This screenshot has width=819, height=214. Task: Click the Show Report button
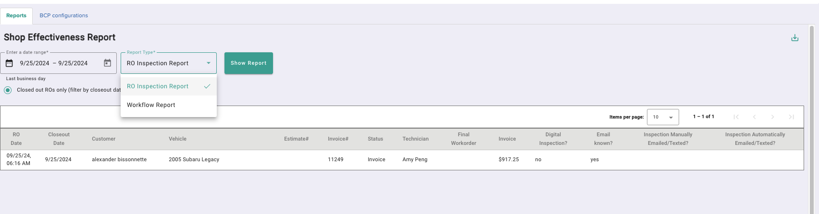click(248, 63)
